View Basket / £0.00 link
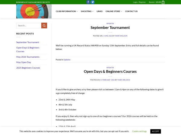181x136 pixels. [x=155, y=2]
